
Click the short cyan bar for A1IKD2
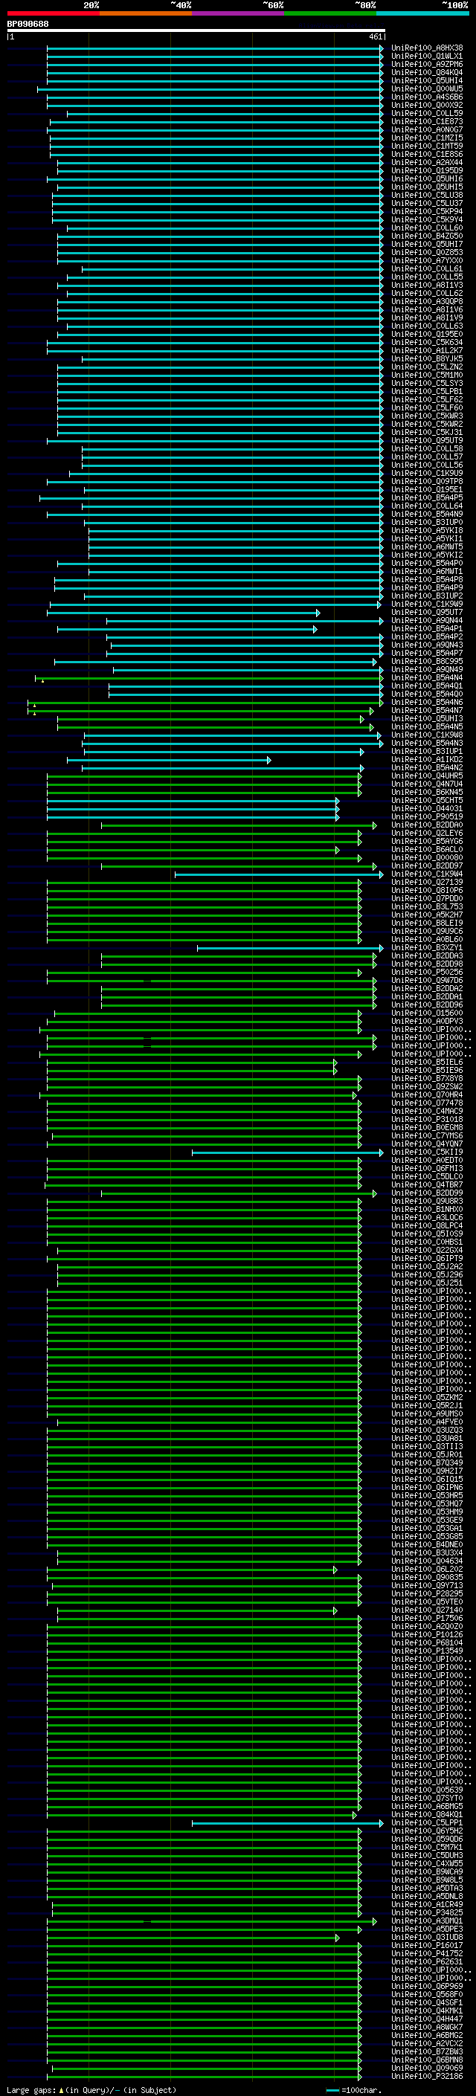pos(170,760)
